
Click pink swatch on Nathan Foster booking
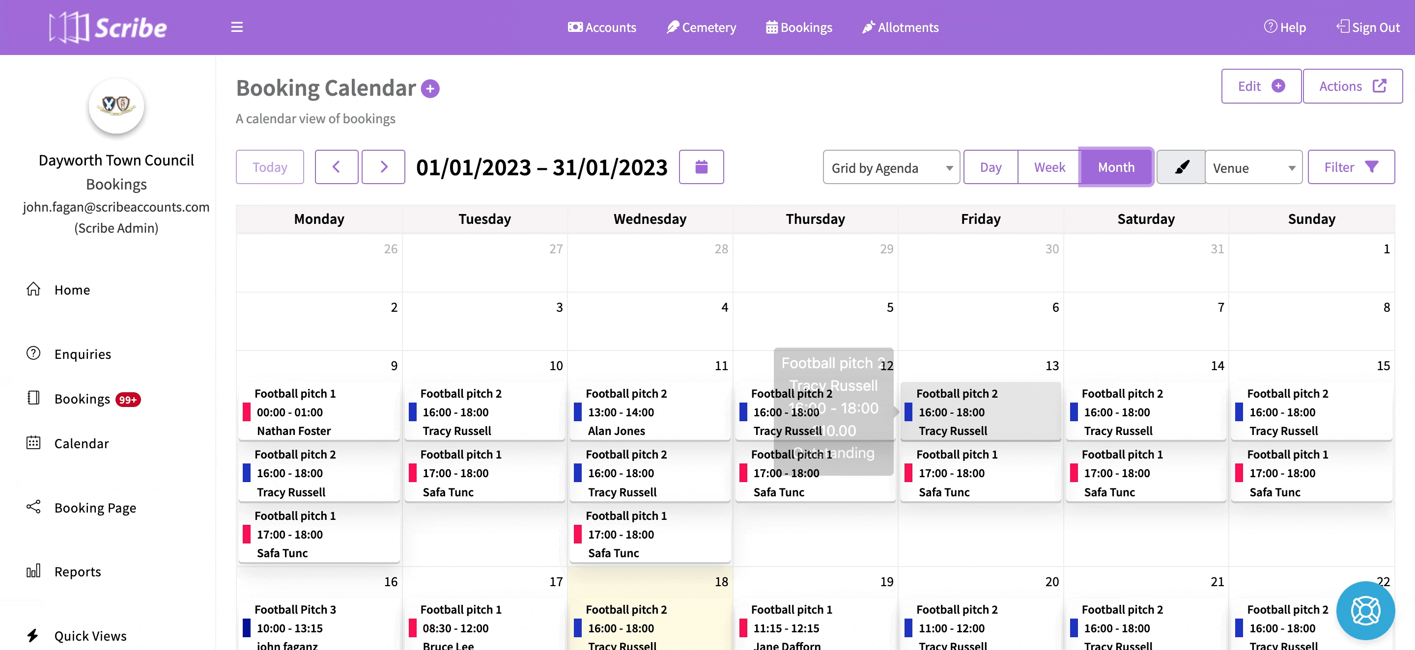pyautogui.click(x=247, y=412)
